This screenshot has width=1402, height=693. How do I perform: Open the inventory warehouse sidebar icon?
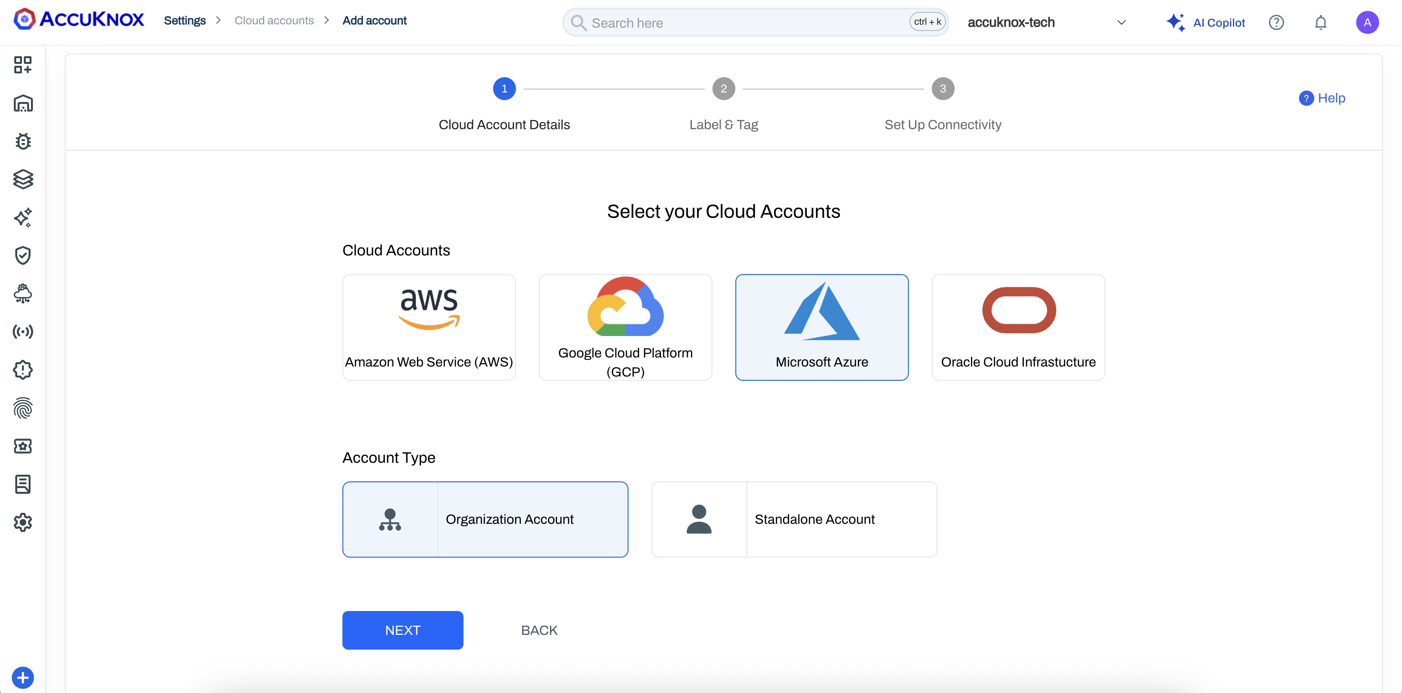[23, 103]
